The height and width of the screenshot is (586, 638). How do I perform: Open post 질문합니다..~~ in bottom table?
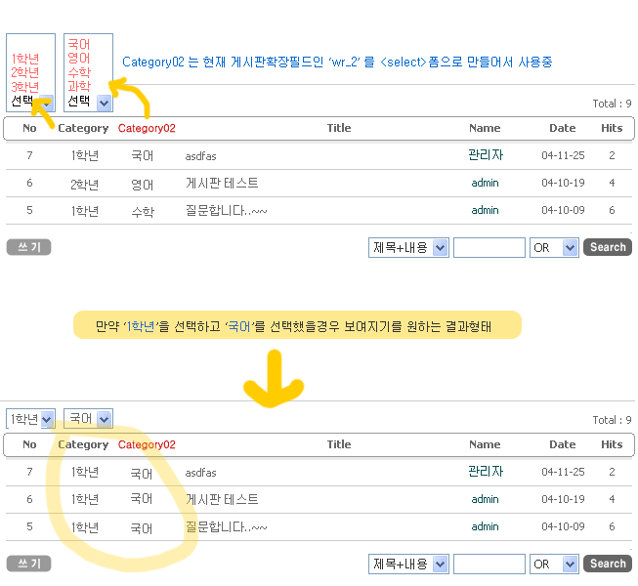tap(227, 527)
